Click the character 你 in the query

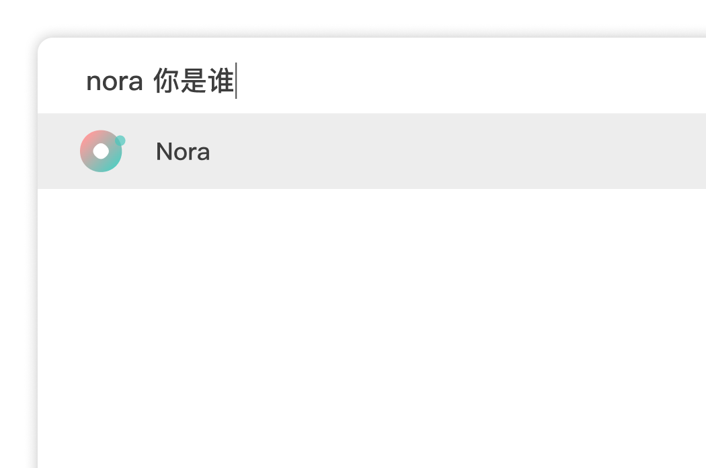pos(166,81)
